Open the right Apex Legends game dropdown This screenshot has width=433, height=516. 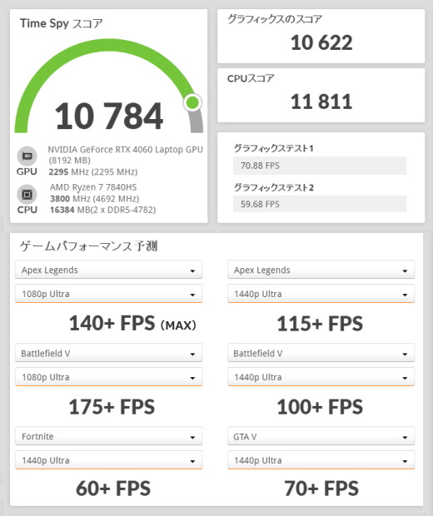click(x=321, y=270)
